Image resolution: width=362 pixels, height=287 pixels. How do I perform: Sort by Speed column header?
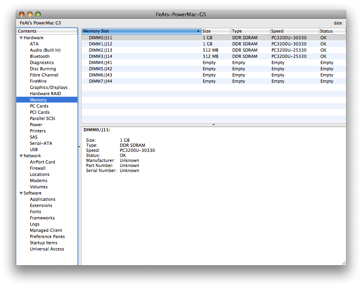[x=294, y=31]
